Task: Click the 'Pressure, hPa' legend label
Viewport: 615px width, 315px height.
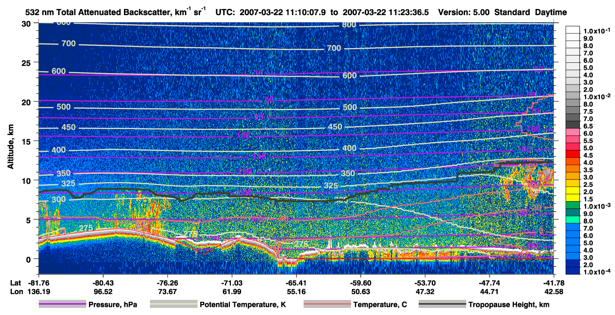Action: click(113, 305)
